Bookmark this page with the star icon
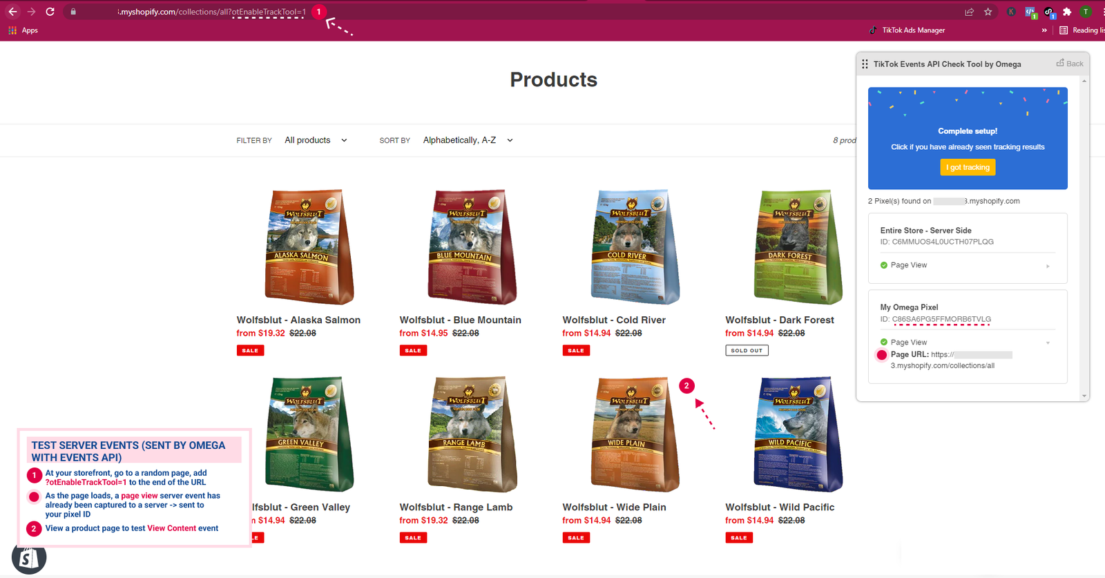1105x578 pixels. tap(988, 12)
